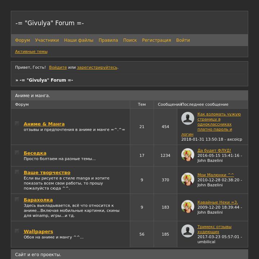
Task: Click the status icon next to Wallpapers
Action: (17, 231)
